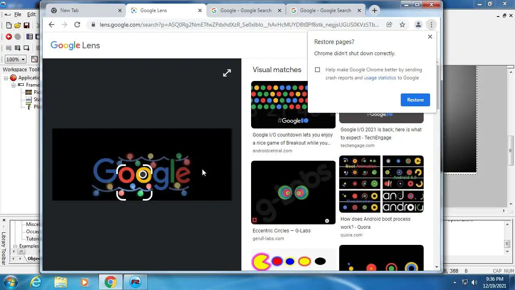The height and width of the screenshot is (290, 515).
Task: Open the 100% zoom dropdown in Fusion
Action: point(16,59)
